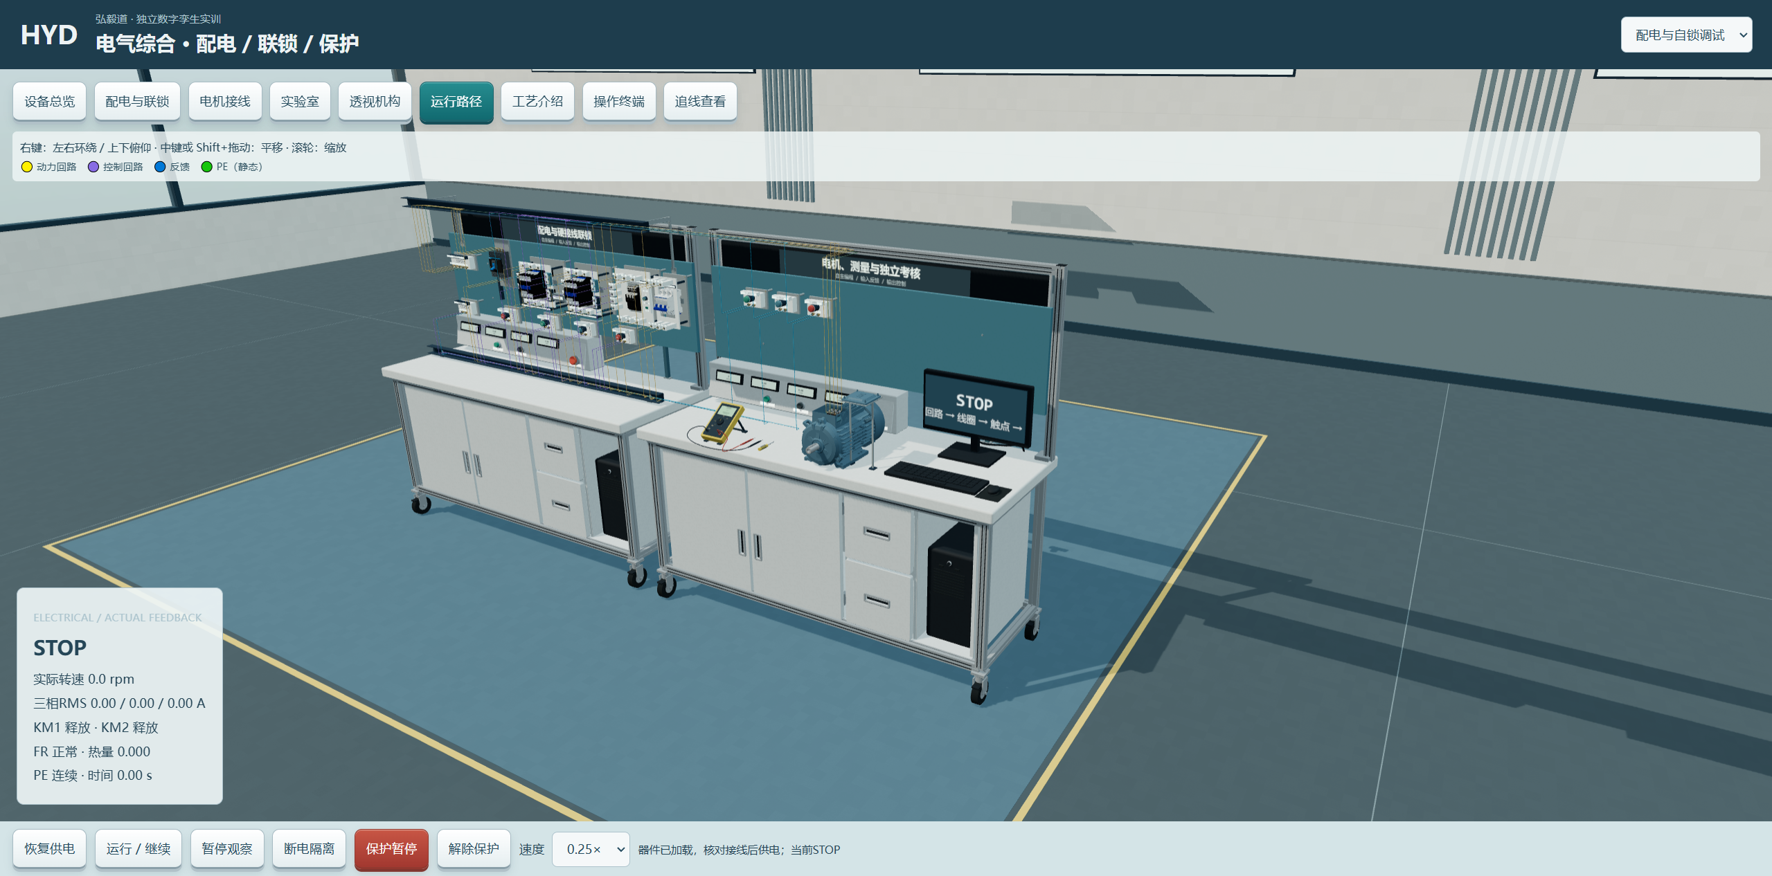Click the 实际转速 0.0 rpm readout
This screenshot has width=1772, height=876.
coord(84,679)
